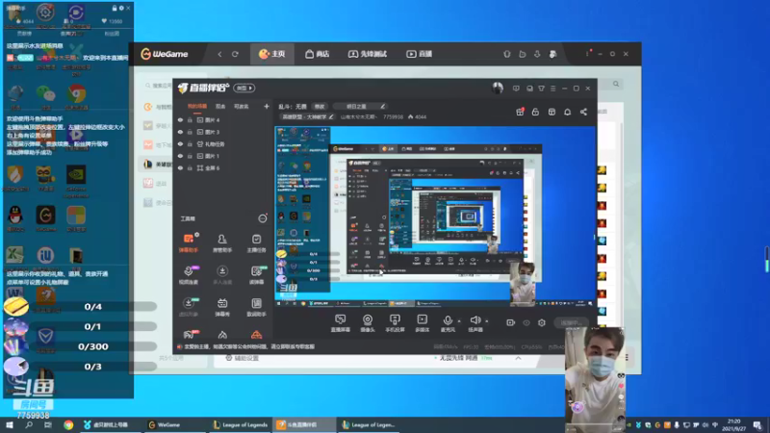This screenshot has width=770, height=433.
Task: Add the 摄像头 camera source
Action: (x=368, y=323)
